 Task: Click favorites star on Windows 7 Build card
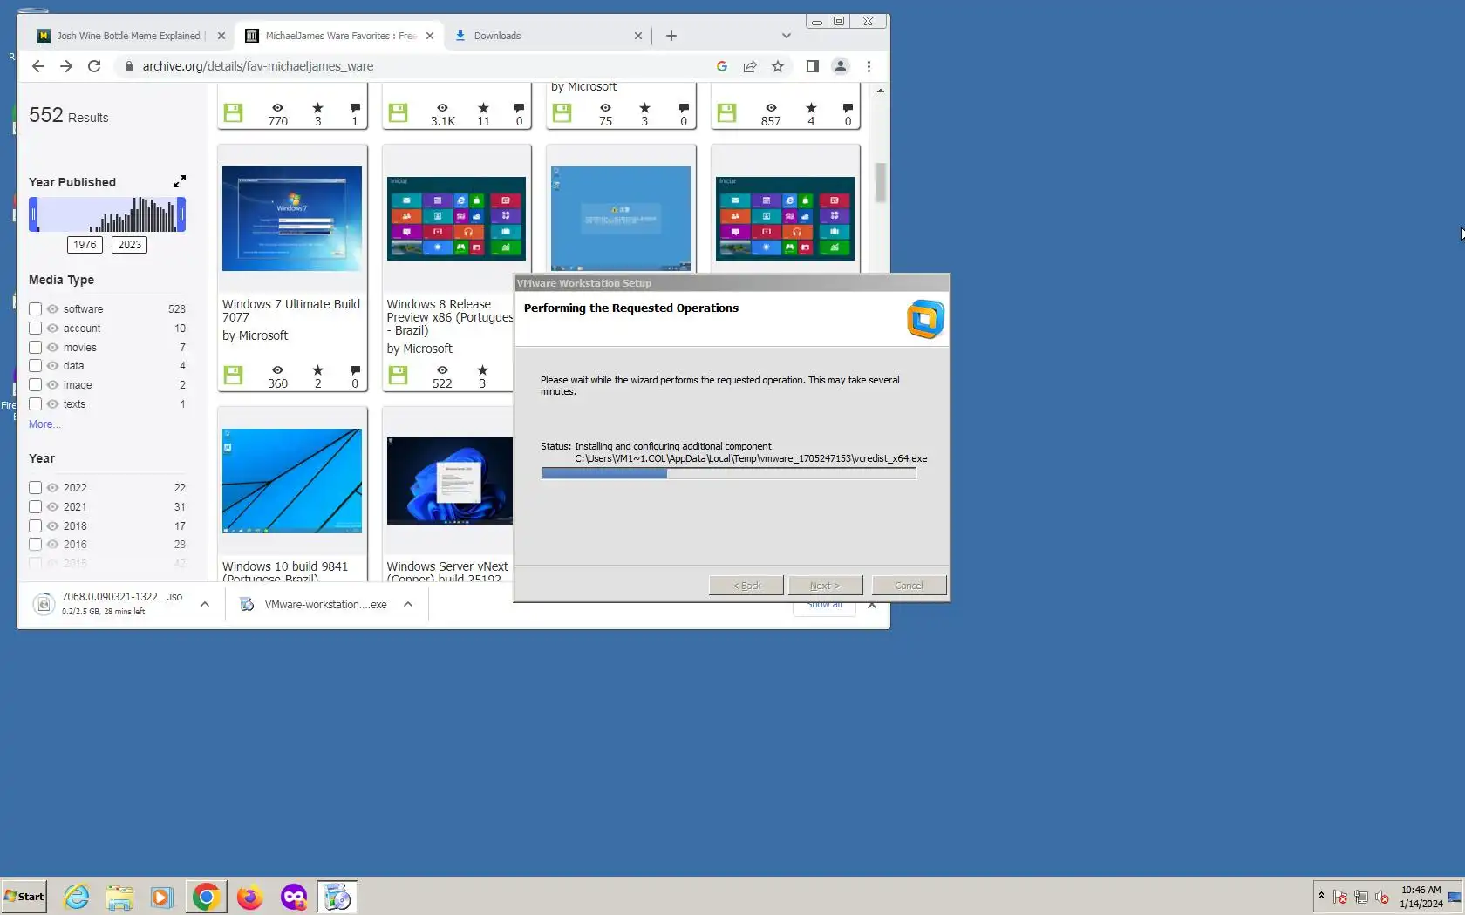coord(318,370)
